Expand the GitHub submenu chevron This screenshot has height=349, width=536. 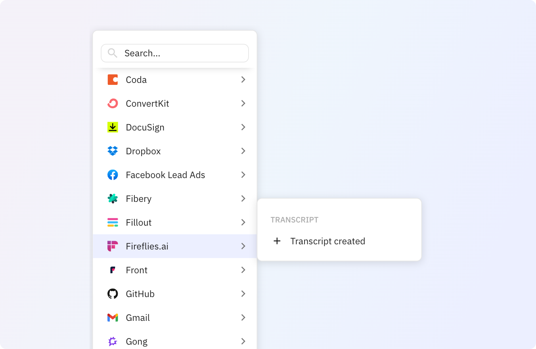[243, 294]
